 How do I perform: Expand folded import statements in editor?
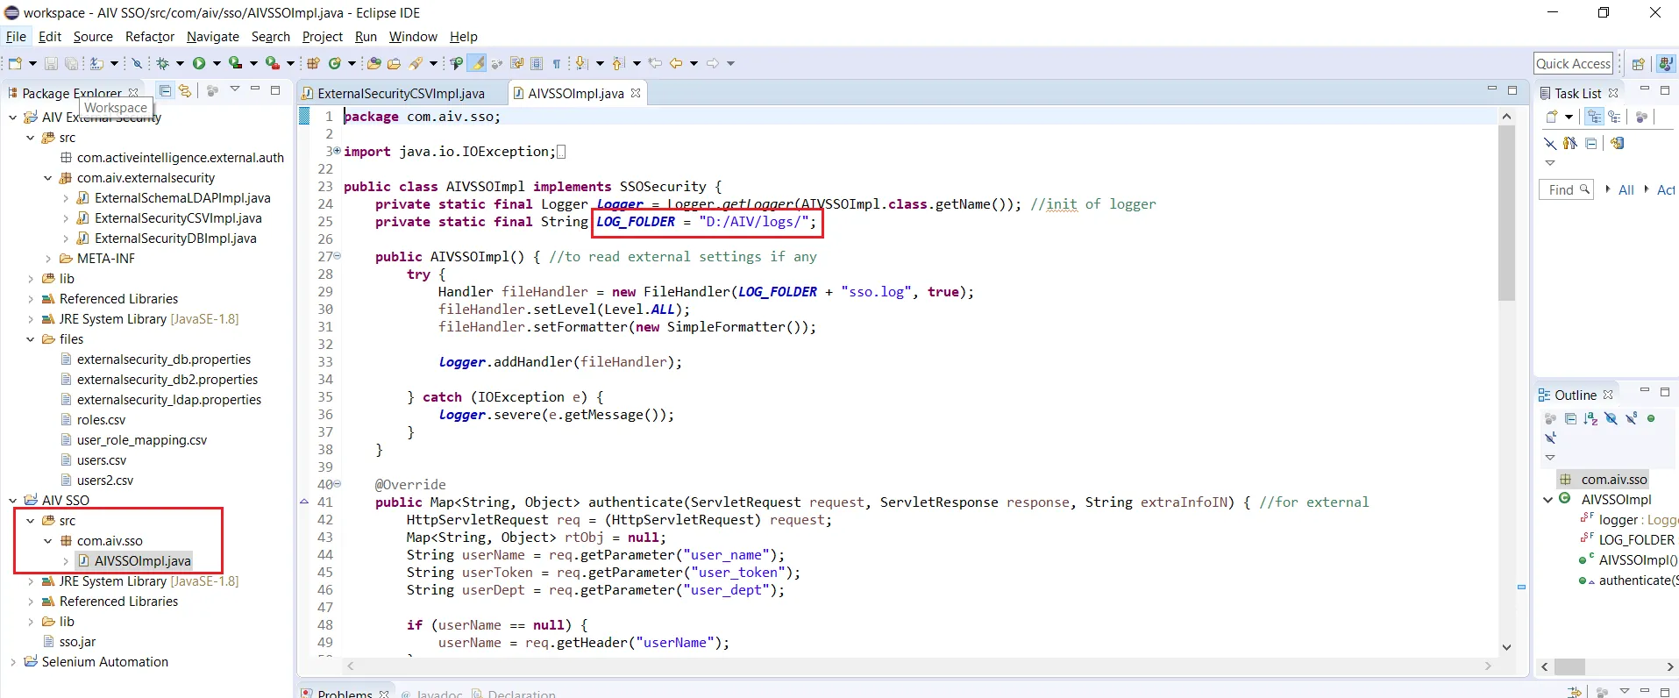pos(337,151)
